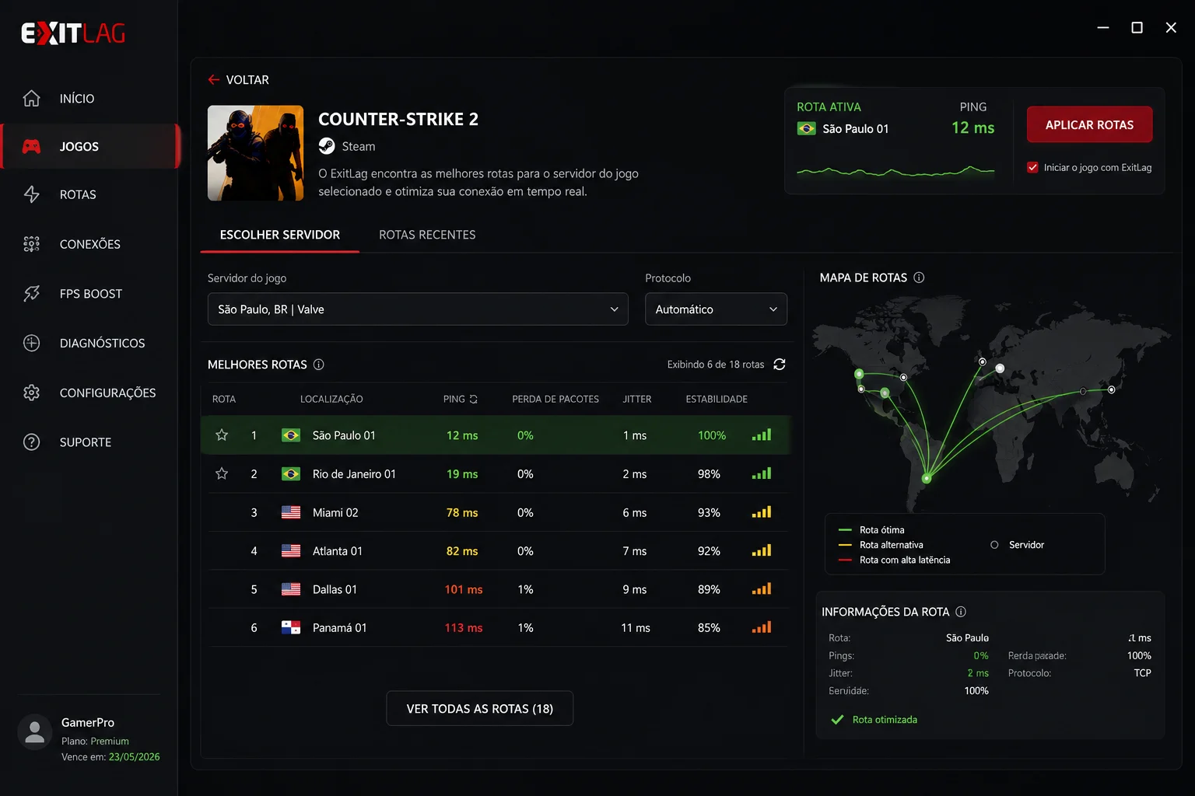The height and width of the screenshot is (796, 1195).
Task: Select the Panamá 01 route row
Action: (x=496, y=628)
